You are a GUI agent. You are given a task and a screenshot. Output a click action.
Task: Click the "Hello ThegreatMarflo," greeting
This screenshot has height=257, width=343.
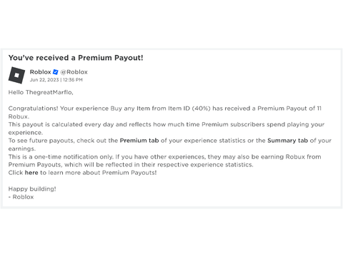[41, 92]
